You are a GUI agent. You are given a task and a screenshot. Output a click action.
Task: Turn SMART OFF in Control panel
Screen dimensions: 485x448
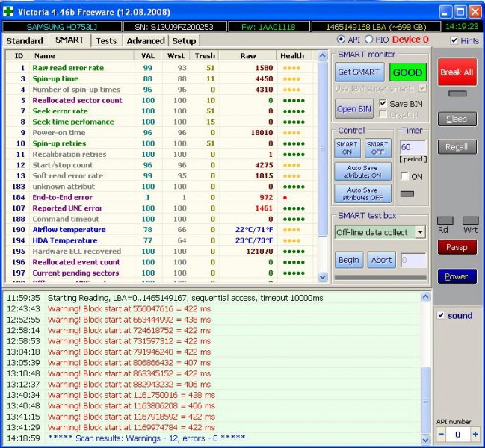point(377,148)
